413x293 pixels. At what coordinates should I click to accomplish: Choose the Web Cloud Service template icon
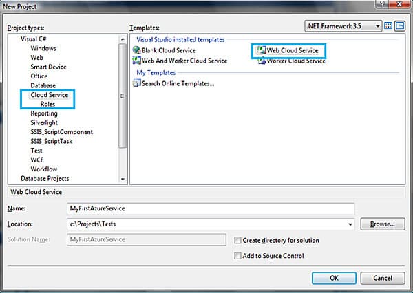click(x=262, y=50)
